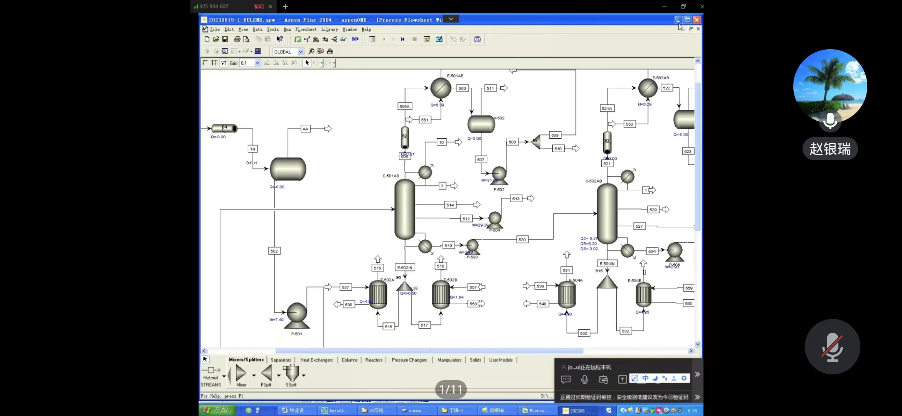Screen dimensions: 902x416
Task: Click the Check Results icon
Action: 439,39
